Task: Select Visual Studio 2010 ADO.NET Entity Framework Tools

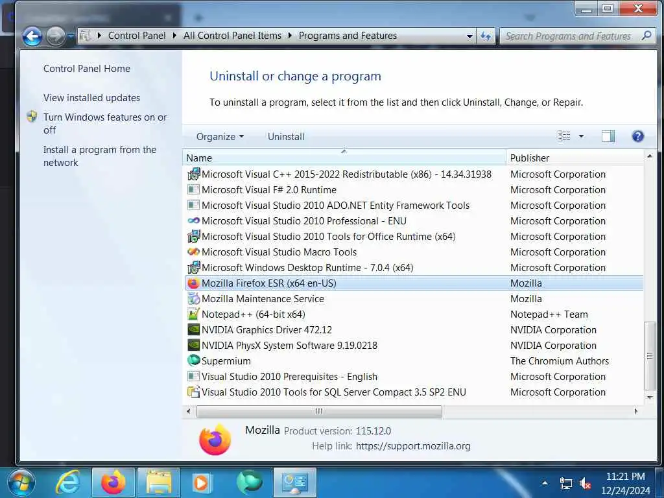Action: (414, 206)
